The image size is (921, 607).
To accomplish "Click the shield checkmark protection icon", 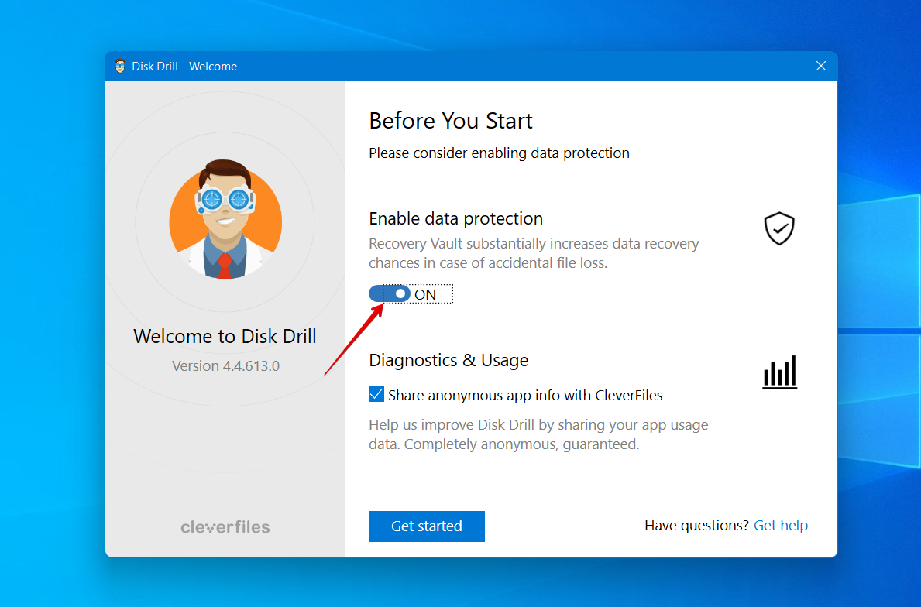I will [779, 228].
